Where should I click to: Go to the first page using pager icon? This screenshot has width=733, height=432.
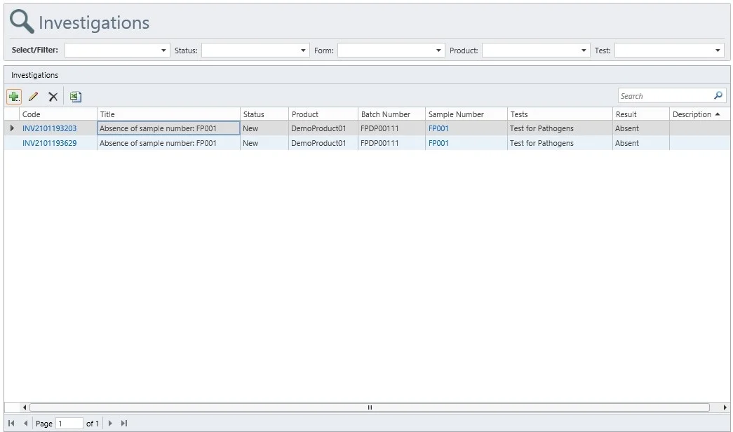pyautogui.click(x=12, y=424)
